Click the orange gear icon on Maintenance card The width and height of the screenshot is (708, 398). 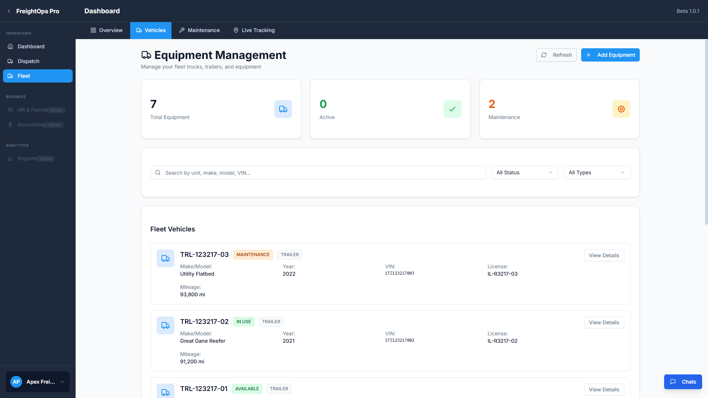(x=621, y=109)
